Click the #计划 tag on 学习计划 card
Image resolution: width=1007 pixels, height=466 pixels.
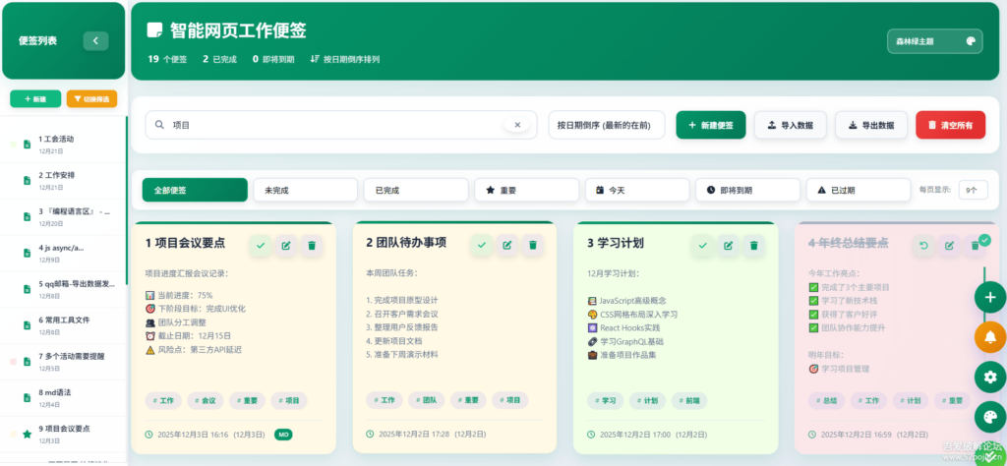click(647, 400)
